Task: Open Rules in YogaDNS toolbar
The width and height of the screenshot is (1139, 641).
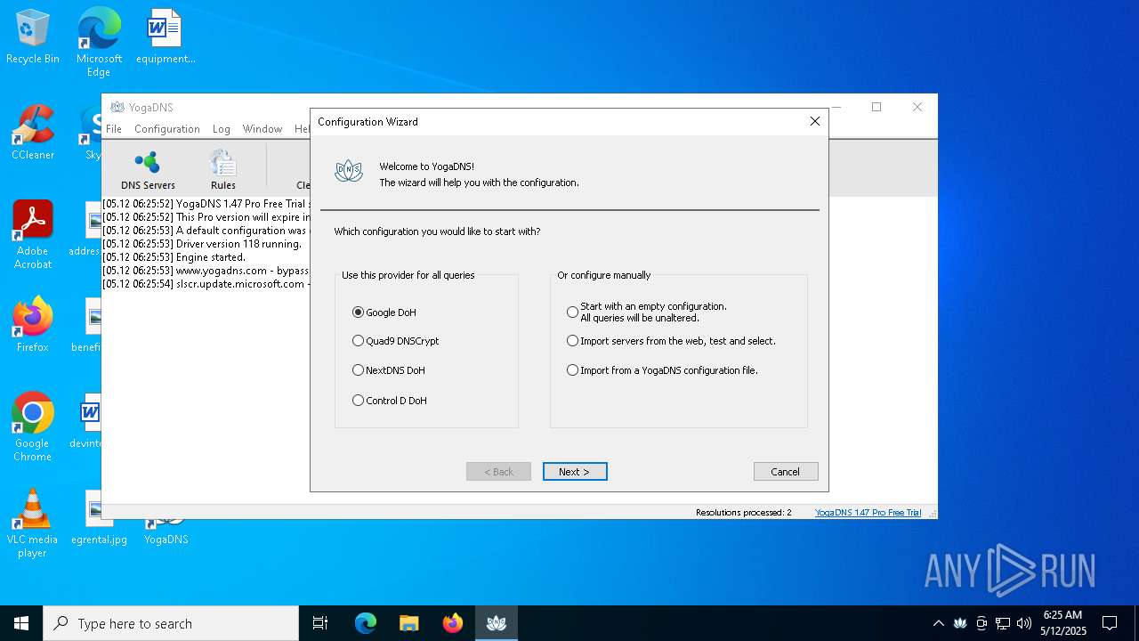Action: [x=222, y=170]
